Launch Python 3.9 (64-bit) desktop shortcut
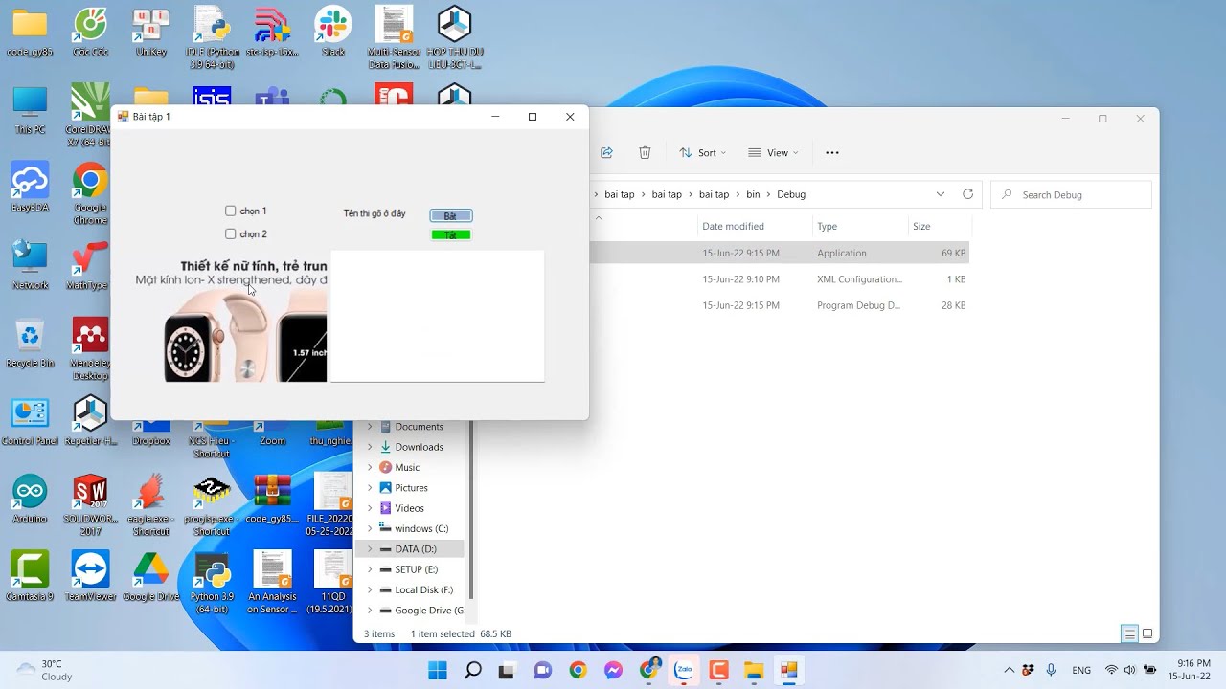 click(x=212, y=582)
